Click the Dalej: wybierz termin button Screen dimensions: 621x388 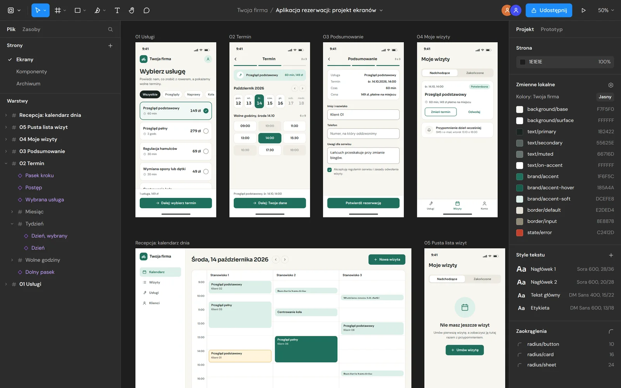176,203
